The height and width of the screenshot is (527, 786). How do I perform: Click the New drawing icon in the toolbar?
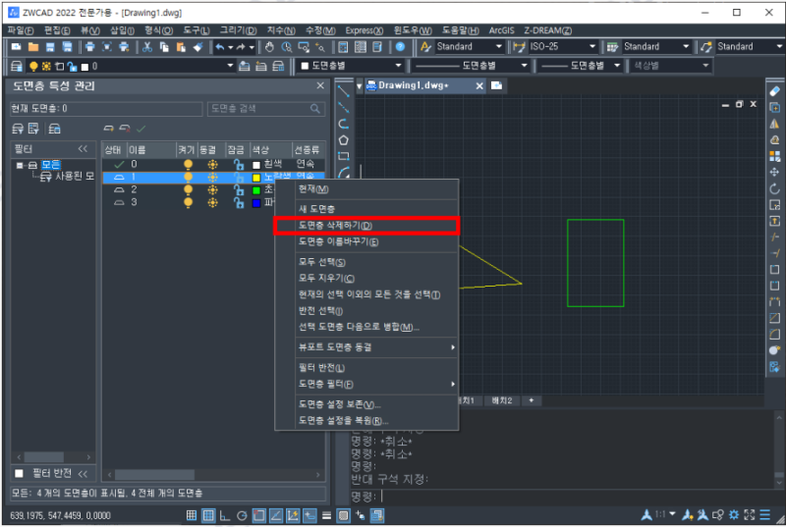[16, 47]
